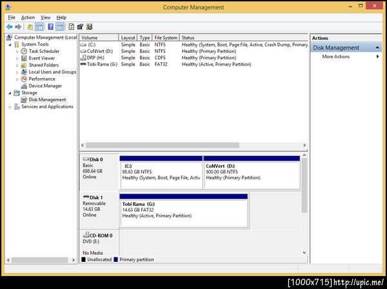Toggle Show/Hide Action Pane toolbar icon

(60, 26)
